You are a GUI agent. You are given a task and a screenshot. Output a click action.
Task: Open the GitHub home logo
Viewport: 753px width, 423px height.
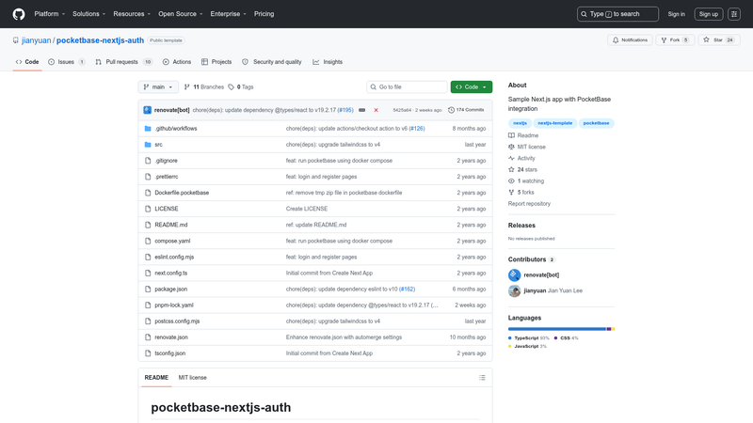19,14
